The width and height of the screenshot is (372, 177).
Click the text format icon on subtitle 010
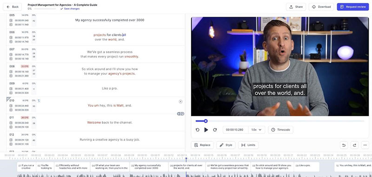(39, 101)
